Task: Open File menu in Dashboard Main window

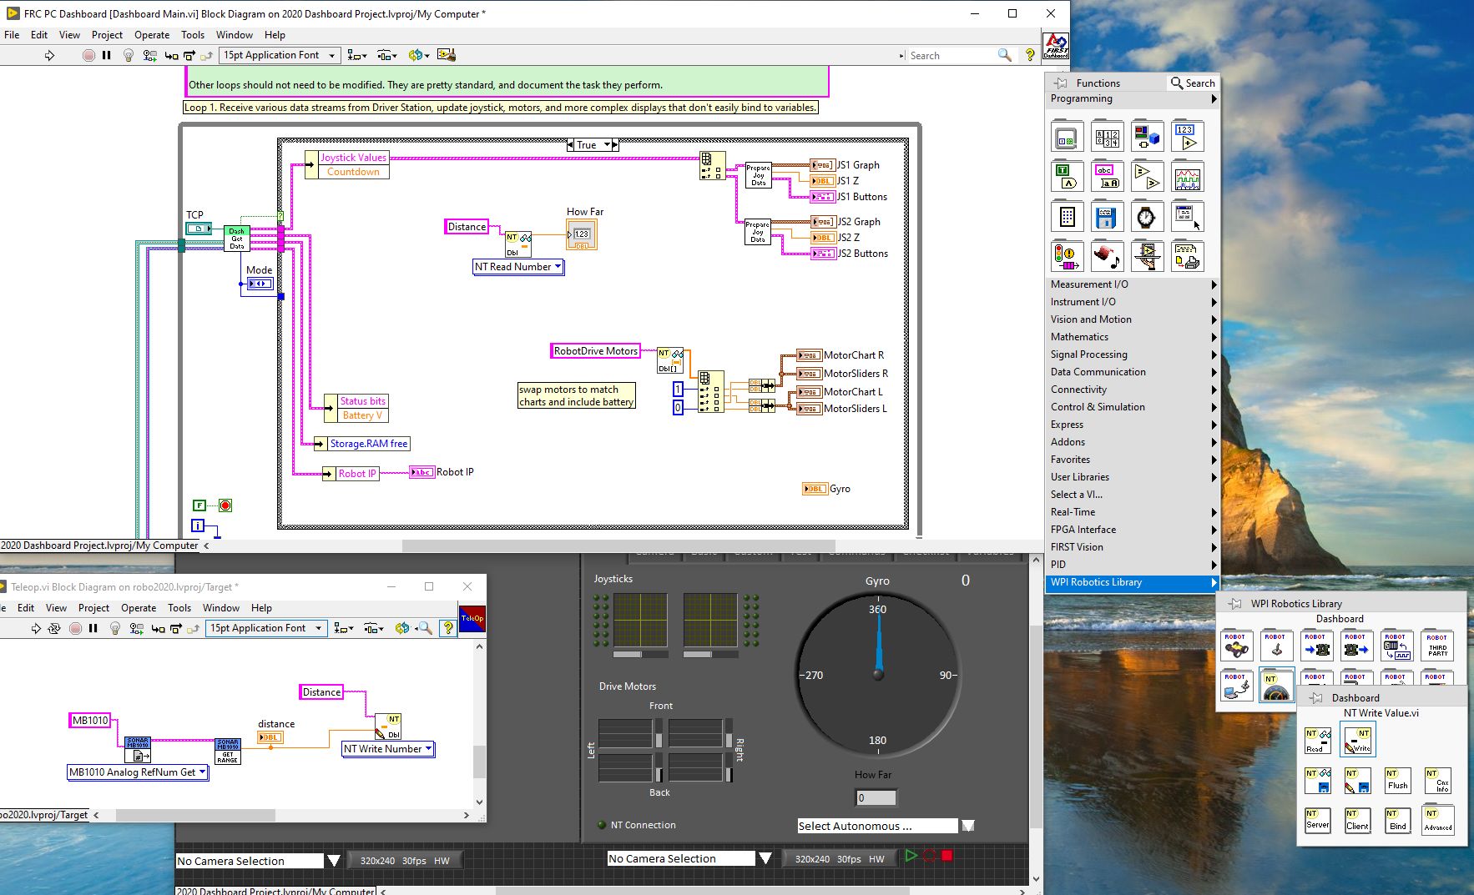Action: tap(12, 35)
